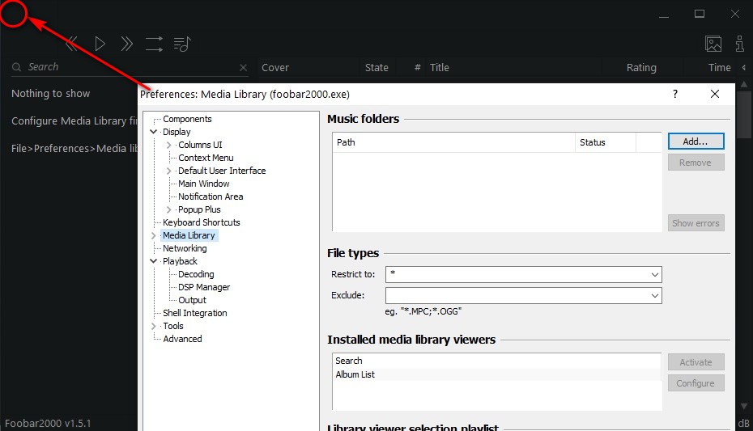The width and height of the screenshot is (753, 431).
Task: Click the Previous track icon
Action: click(x=71, y=44)
